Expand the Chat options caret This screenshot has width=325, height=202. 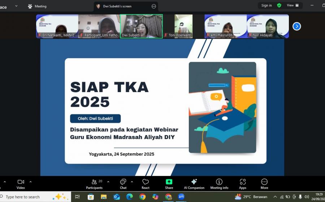(132, 182)
